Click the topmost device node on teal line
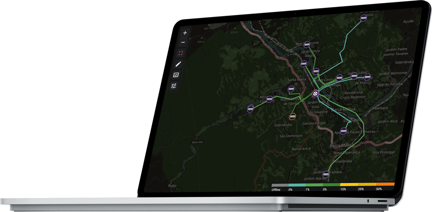Viewport: 432px width, 212px height. 363,17
